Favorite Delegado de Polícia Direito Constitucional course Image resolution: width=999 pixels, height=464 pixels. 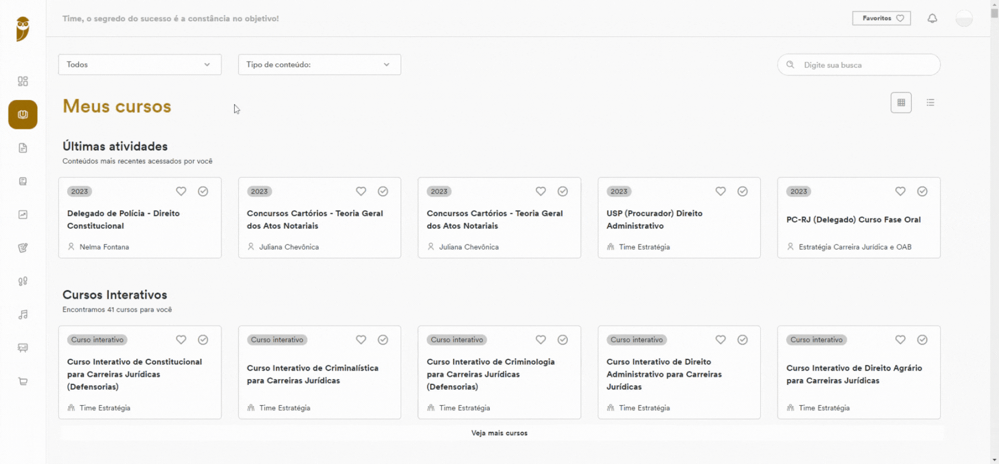(x=181, y=191)
